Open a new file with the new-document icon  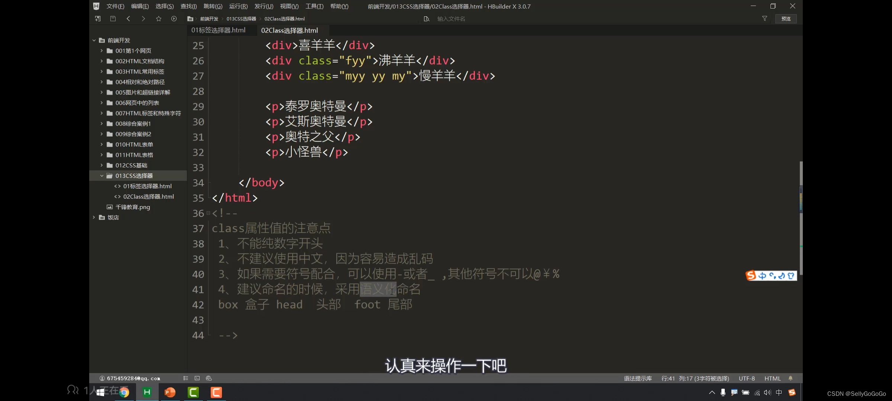[x=97, y=19]
